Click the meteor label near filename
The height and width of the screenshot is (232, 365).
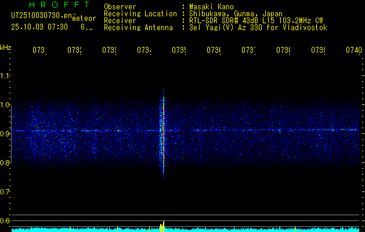(84, 19)
